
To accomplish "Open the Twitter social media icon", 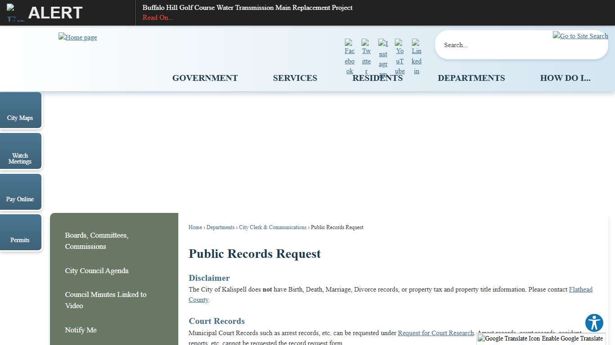I will (366, 56).
